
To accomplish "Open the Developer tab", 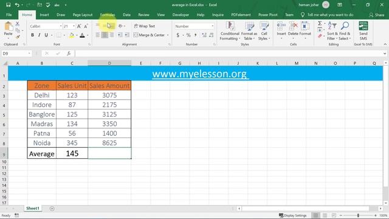I will click(181, 15).
